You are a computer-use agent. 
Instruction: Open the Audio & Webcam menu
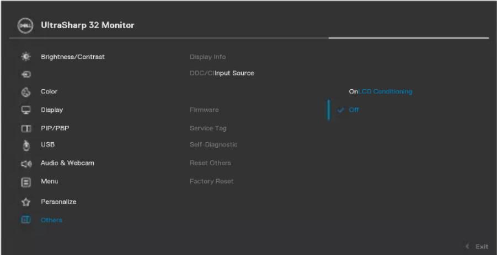pyautogui.click(x=67, y=163)
